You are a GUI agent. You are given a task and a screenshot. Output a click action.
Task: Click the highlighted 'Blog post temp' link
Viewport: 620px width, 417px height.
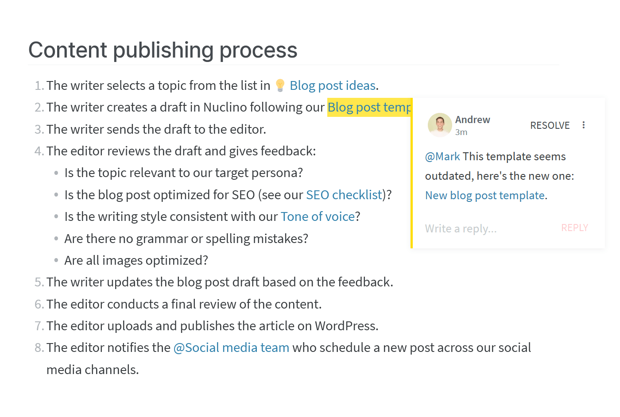coord(369,107)
